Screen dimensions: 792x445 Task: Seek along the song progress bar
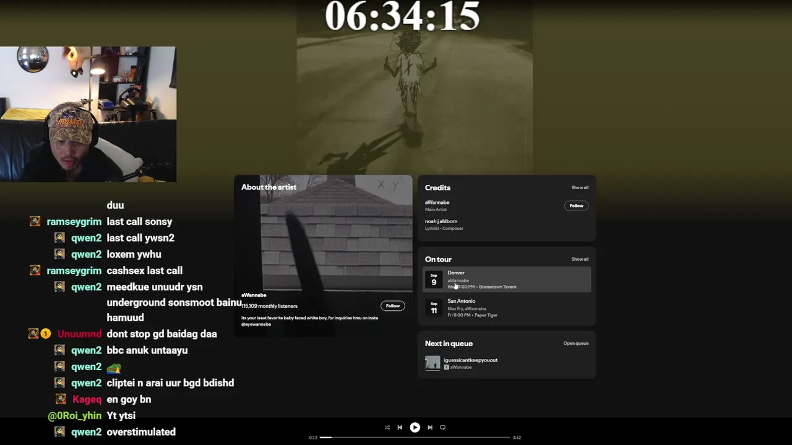[415, 438]
